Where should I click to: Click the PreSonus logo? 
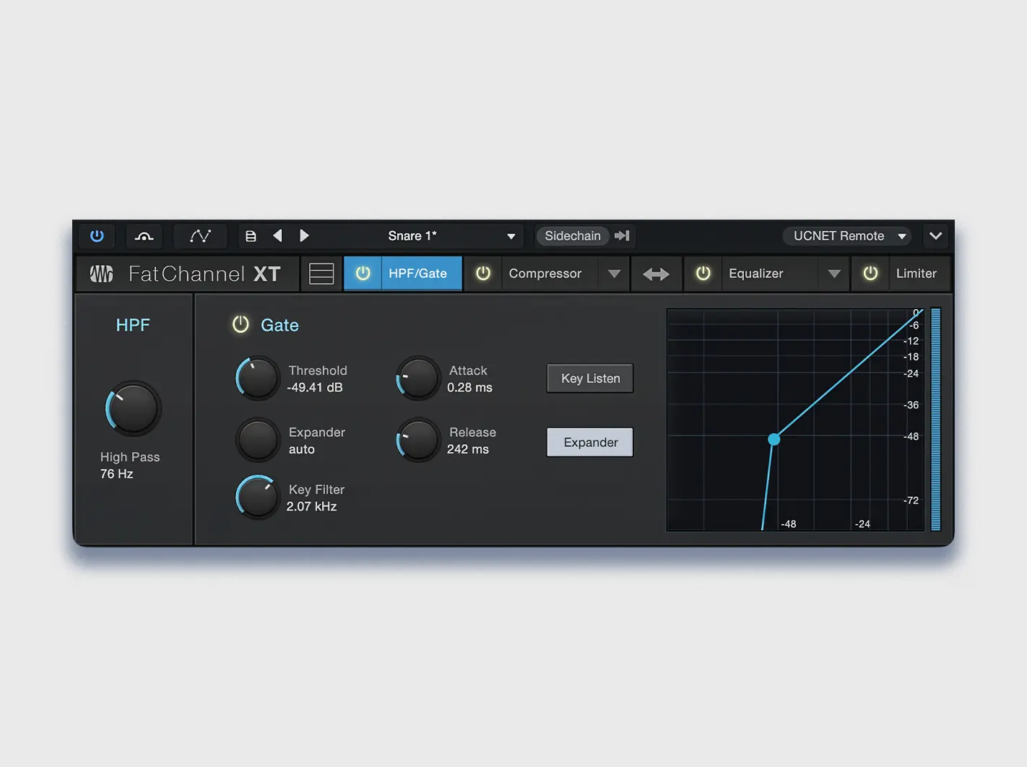coord(101,274)
